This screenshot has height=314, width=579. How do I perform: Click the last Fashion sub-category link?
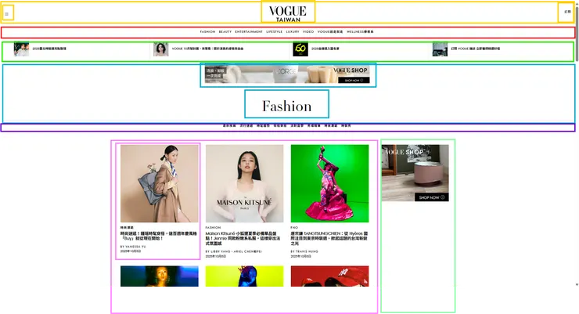point(346,125)
